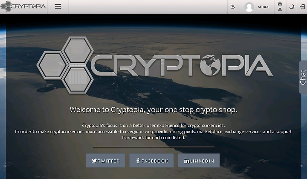Image resolution: width=307 pixels, height=179 pixels.
Task: Click the large Cryptopia banner wordmark
Action: (x=182, y=65)
